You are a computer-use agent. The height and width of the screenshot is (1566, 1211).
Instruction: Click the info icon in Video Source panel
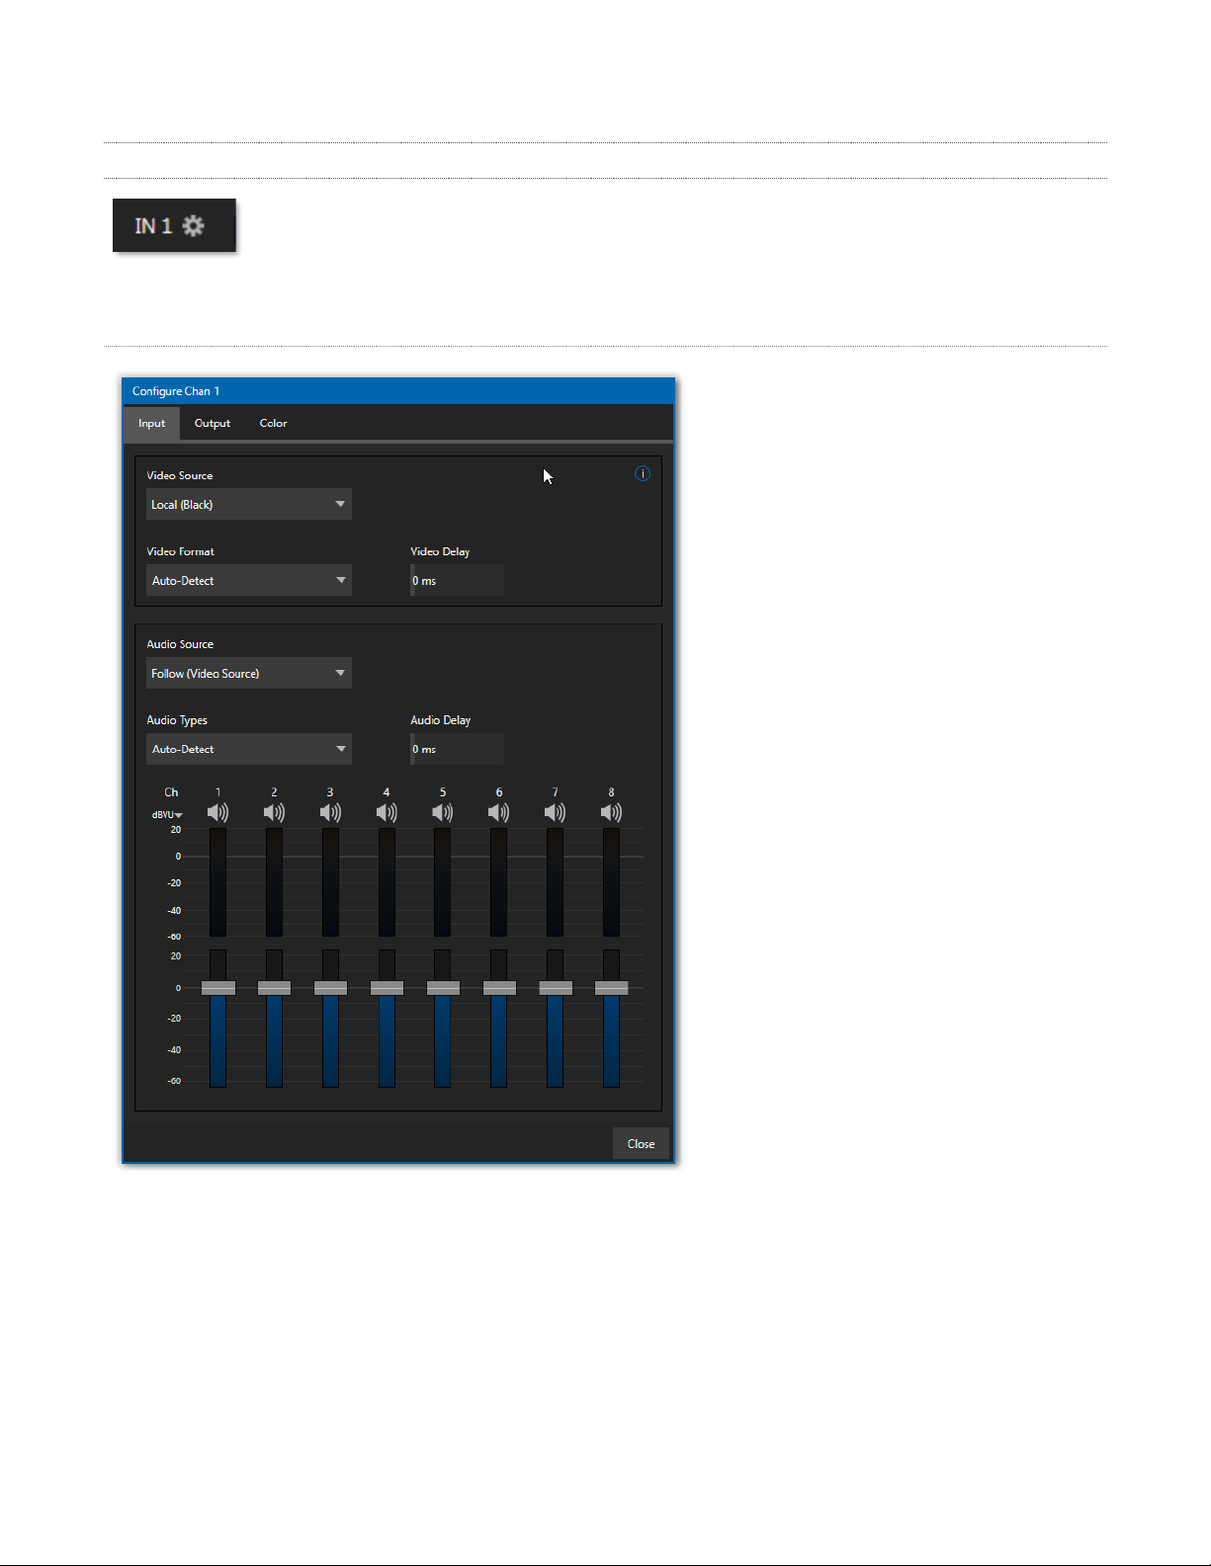click(643, 474)
